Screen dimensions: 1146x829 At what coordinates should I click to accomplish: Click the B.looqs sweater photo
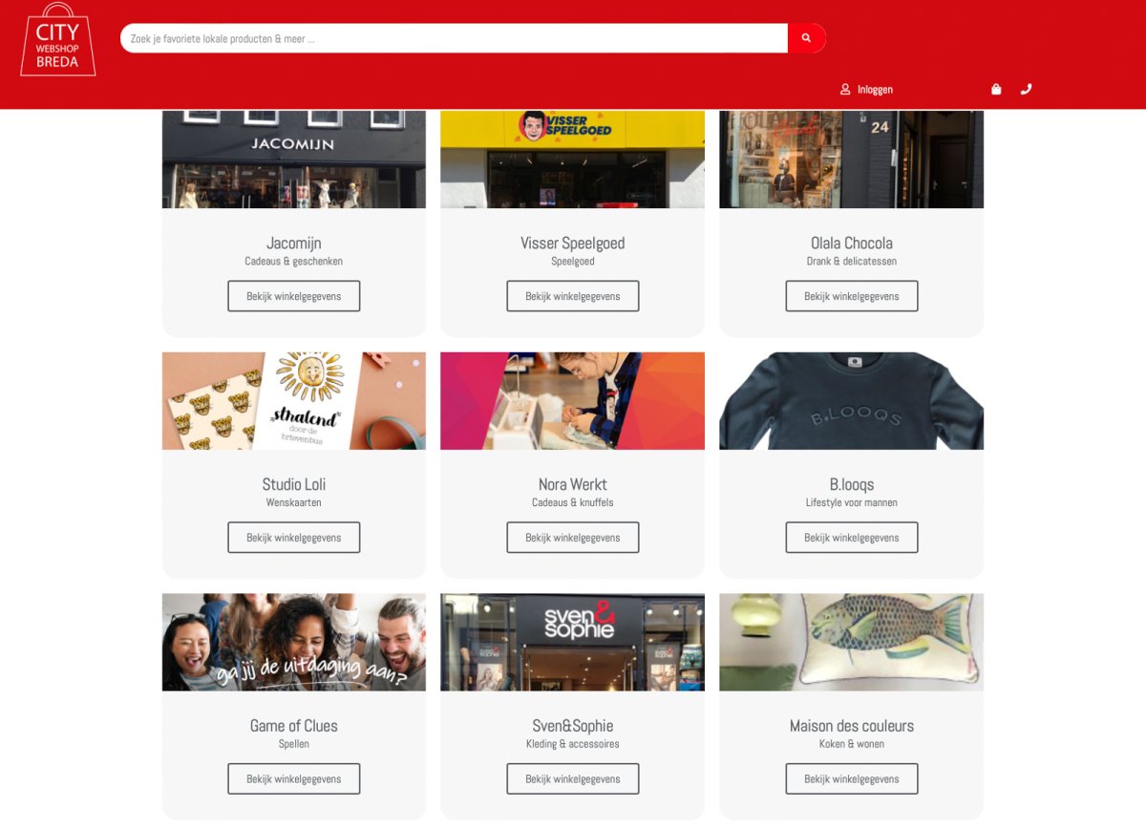pyautogui.click(x=852, y=401)
